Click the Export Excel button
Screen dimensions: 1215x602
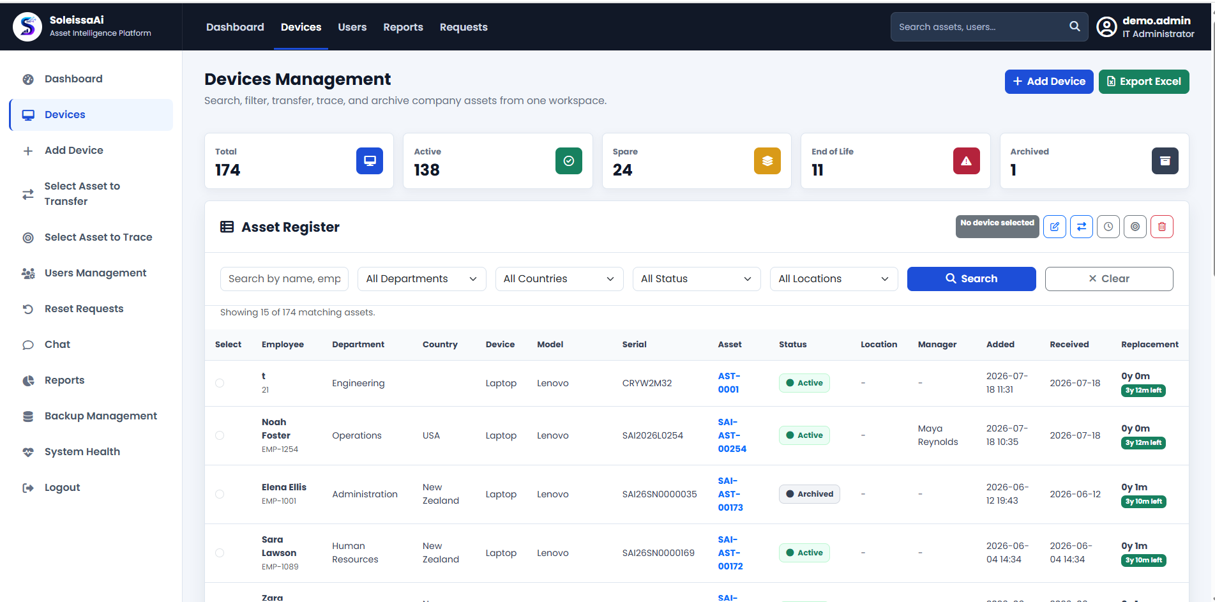click(1143, 82)
